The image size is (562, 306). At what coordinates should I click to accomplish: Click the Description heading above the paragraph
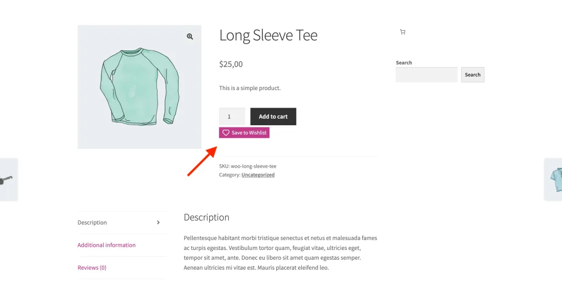tap(206, 217)
